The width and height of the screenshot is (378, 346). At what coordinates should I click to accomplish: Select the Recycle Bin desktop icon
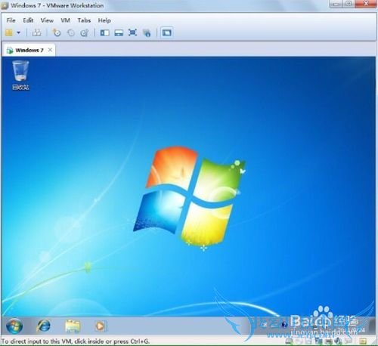(20, 76)
